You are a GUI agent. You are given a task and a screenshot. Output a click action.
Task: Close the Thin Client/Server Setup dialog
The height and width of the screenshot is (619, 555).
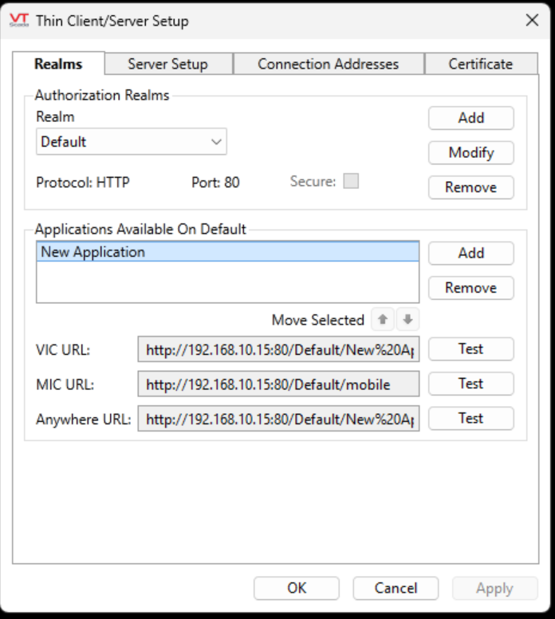532,20
